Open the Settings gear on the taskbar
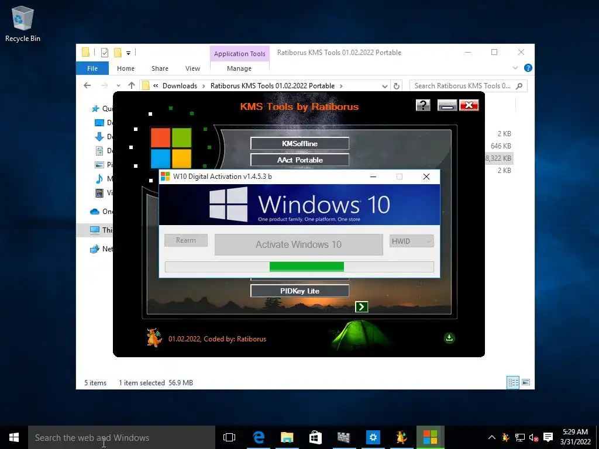Image resolution: width=599 pixels, height=449 pixels. click(373, 437)
